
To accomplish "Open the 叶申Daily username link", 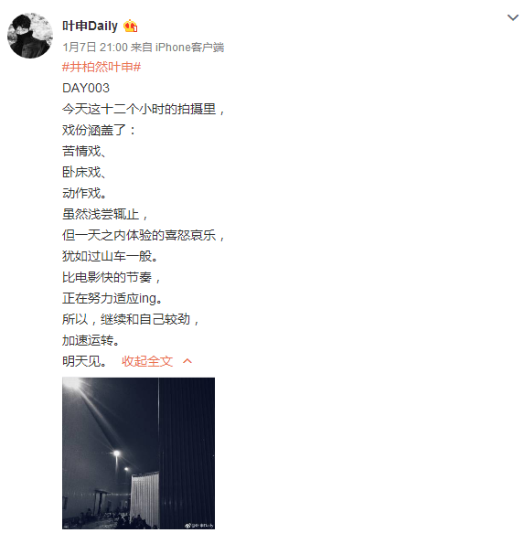I will pyautogui.click(x=90, y=26).
